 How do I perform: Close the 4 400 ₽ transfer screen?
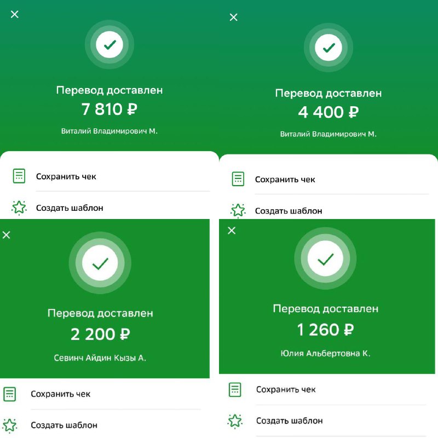[234, 18]
